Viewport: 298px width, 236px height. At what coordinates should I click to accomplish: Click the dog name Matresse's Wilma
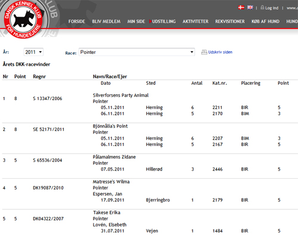click(x=111, y=182)
